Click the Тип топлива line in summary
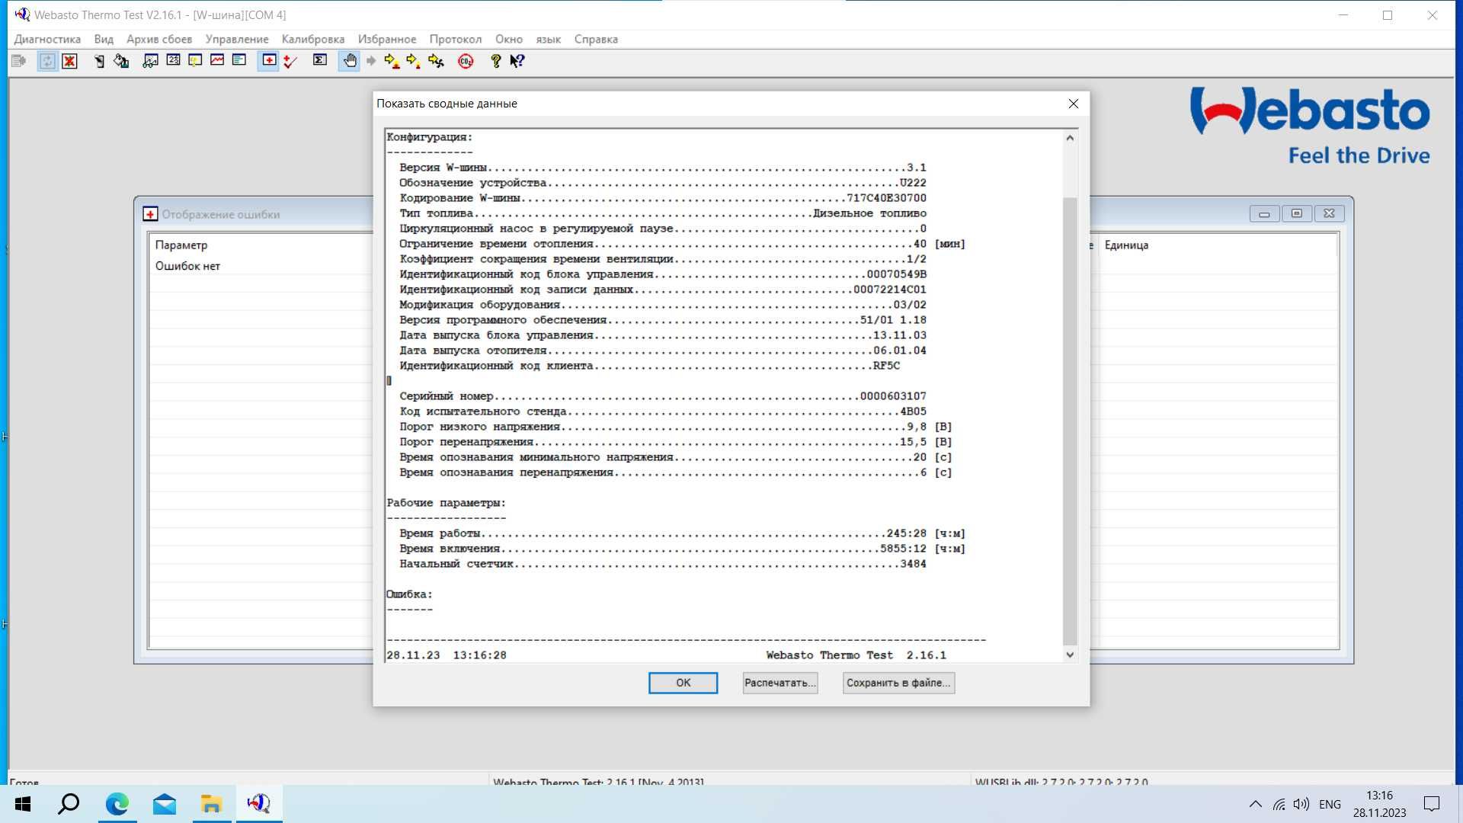1463x823 pixels. click(x=663, y=213)
